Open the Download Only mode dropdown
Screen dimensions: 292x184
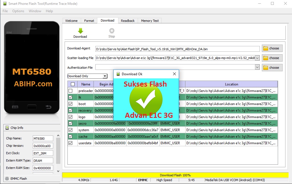(x=87, y=76)
